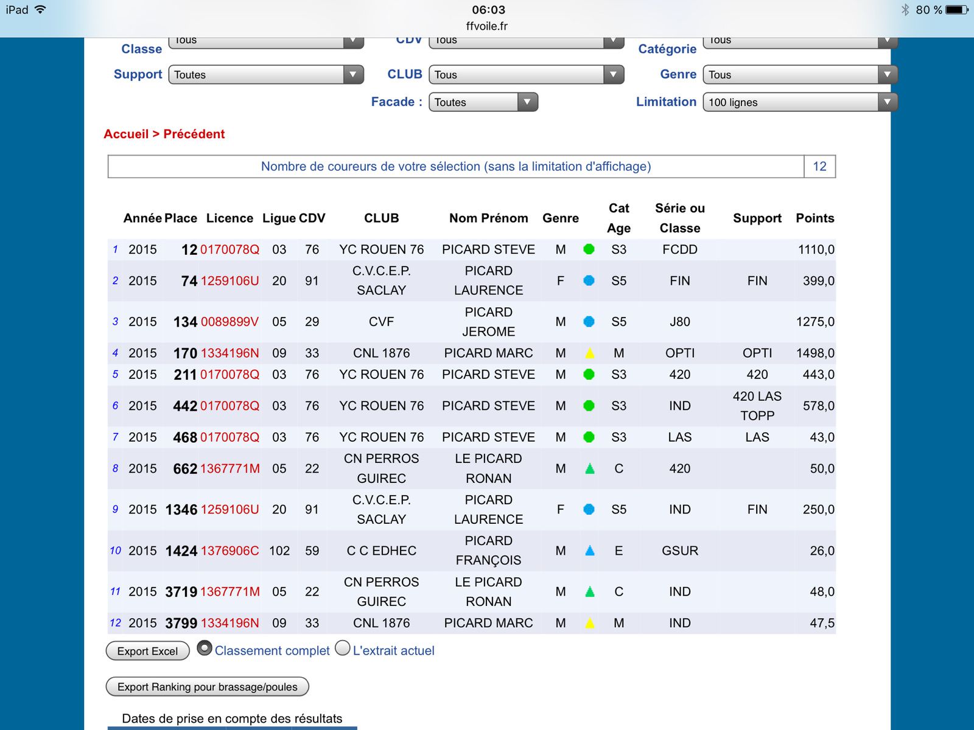Open the Limitation dropdown showing 100 lignes
The width and height of the screenshot is (974, 730).
click(x=801, y=102)
